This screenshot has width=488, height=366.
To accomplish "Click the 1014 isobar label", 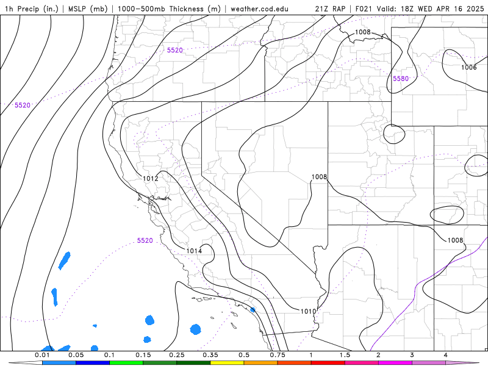I will point(194,251).
